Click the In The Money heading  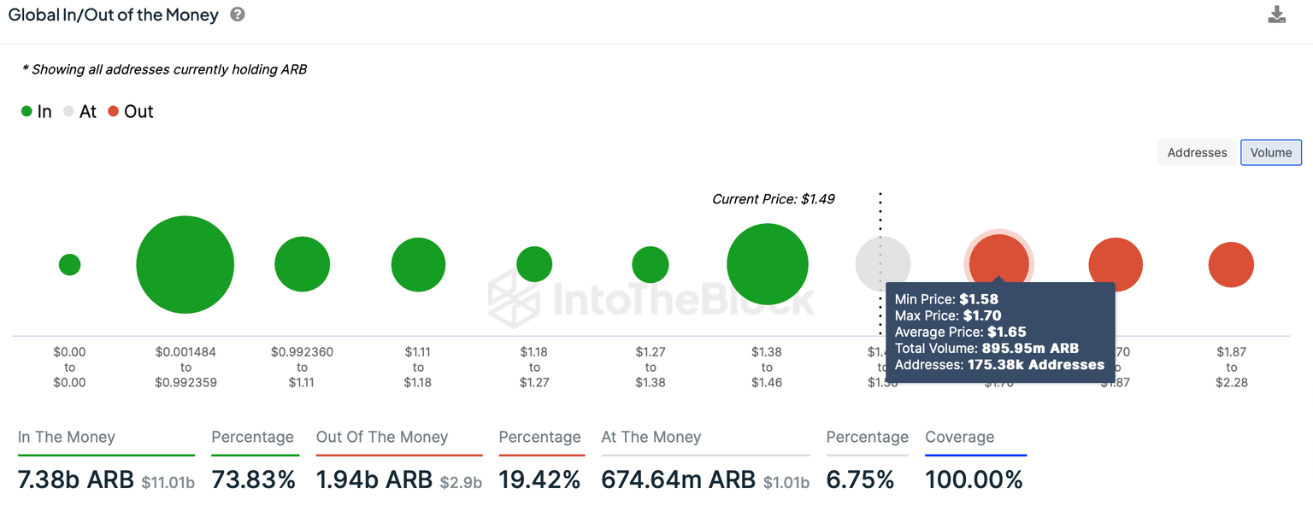click(x=67, y=437)
